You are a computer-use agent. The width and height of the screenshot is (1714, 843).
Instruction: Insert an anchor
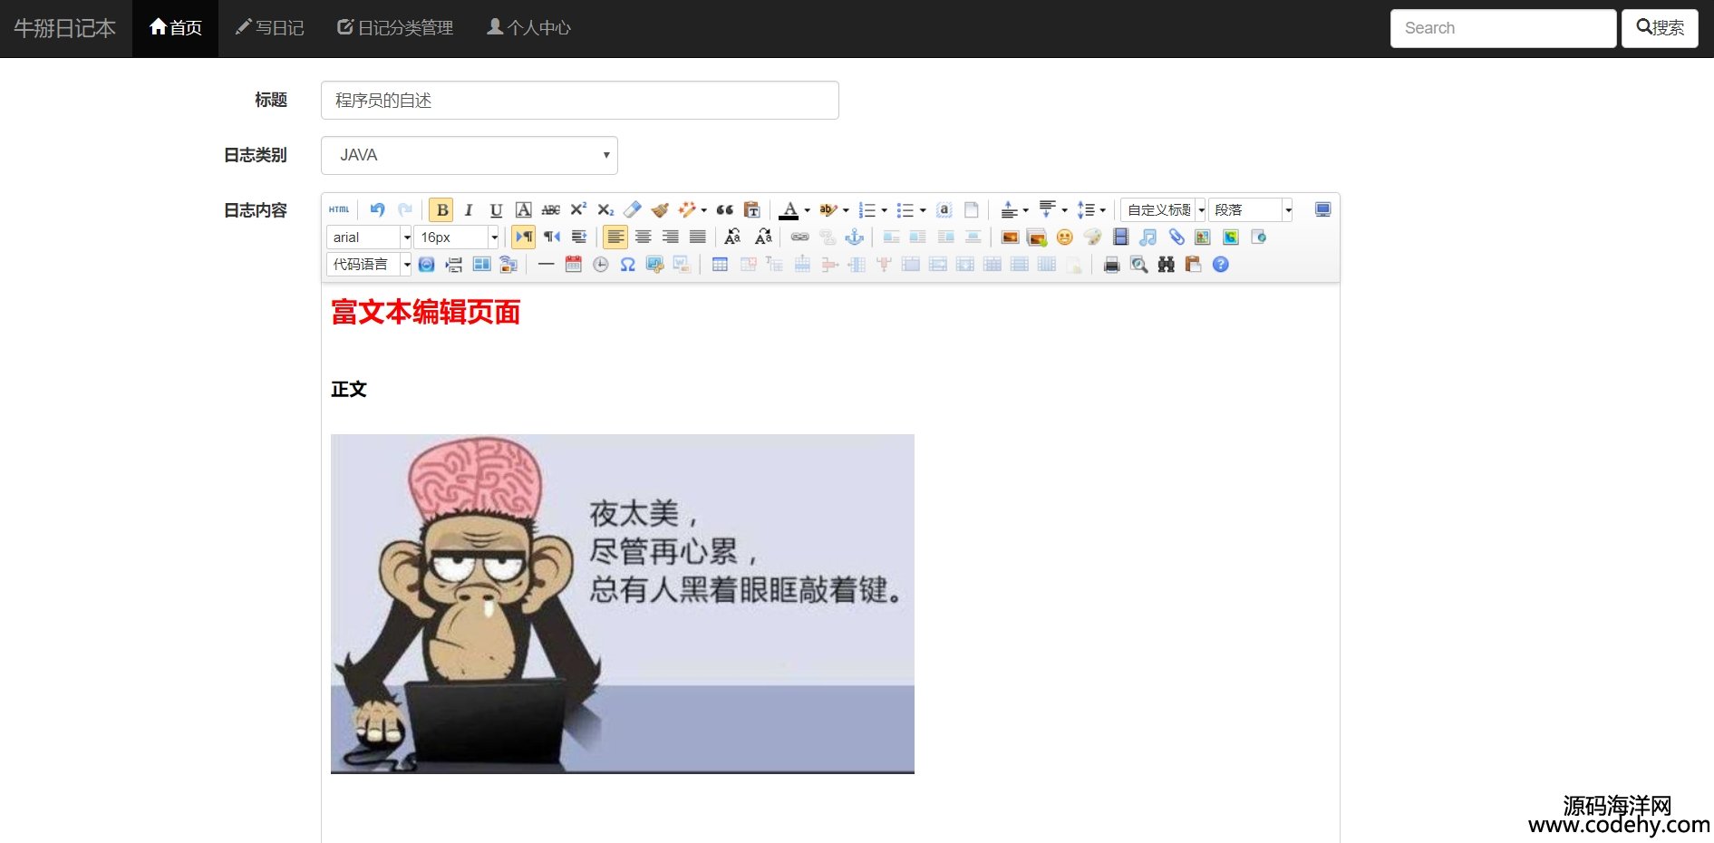pos(854,237)
